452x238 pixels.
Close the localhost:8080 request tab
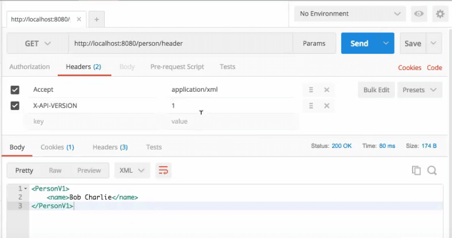pyautogui.click(x=79, y=19)
